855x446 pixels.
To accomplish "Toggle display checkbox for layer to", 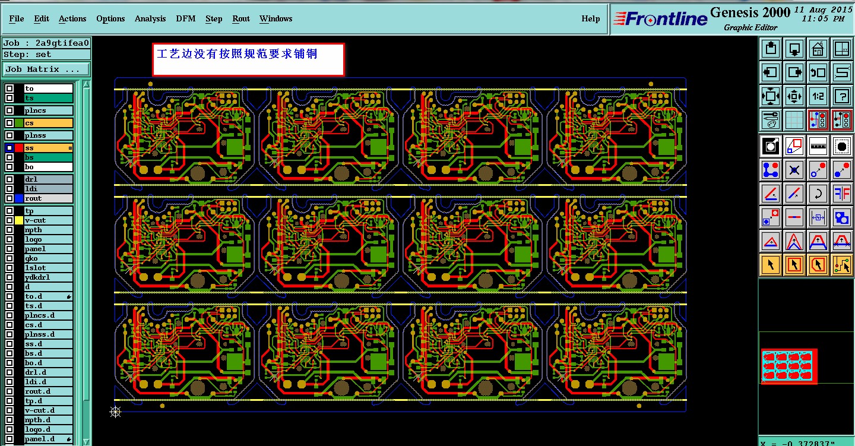I will (x=9, y=88).
